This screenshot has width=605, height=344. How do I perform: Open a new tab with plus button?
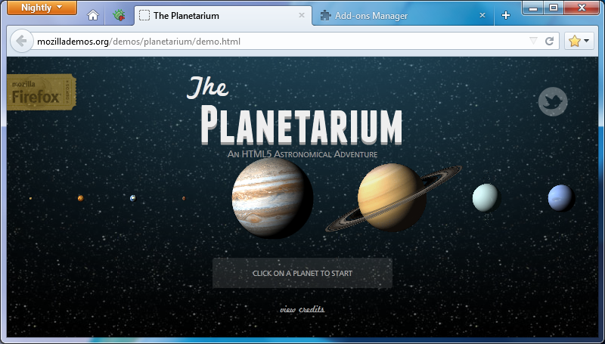(506, 15)
